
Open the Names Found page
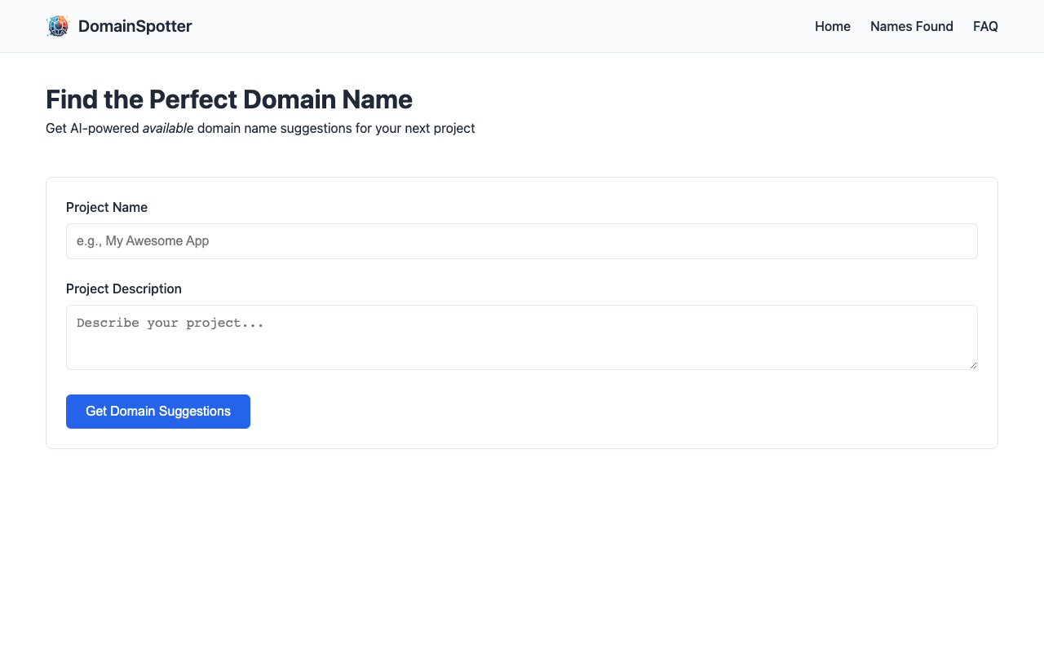pos(912,26)
